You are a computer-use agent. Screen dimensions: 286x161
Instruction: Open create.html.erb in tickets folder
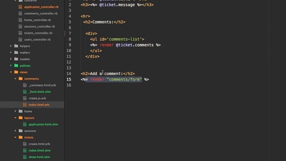point(39,144)
